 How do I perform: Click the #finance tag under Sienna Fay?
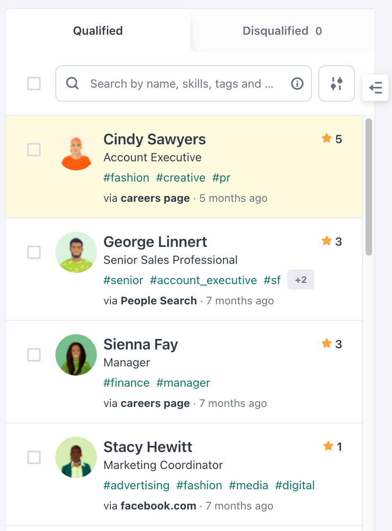tap(127, 383)
